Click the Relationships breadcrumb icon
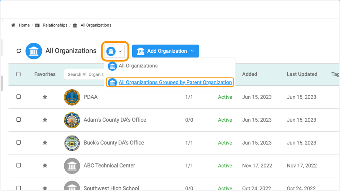Image resolution: width=340 pixels, height=191 pixels. [37, 25]
